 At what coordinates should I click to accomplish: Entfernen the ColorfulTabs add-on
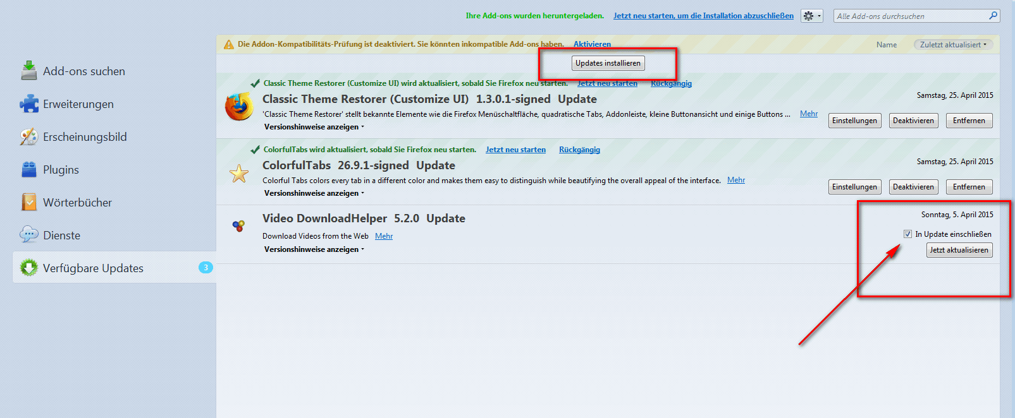[x=969, y=187]
